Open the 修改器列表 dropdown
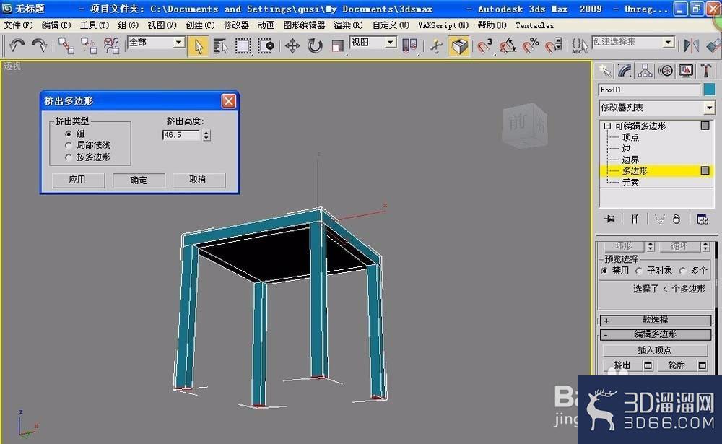Image resolution: width=722 pixels, height=444 pixels. [x=709, y=108]
